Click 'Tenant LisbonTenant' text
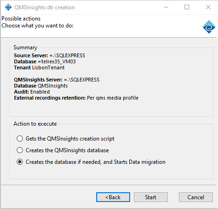Viewport: 218px width, 209px height. 39,67
